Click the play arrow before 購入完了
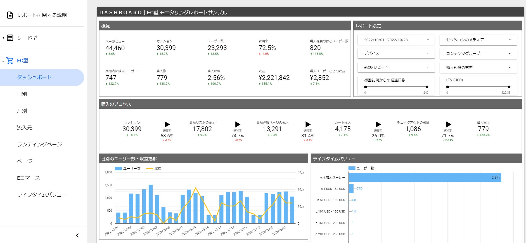526x243 pixels. [448, 124]
